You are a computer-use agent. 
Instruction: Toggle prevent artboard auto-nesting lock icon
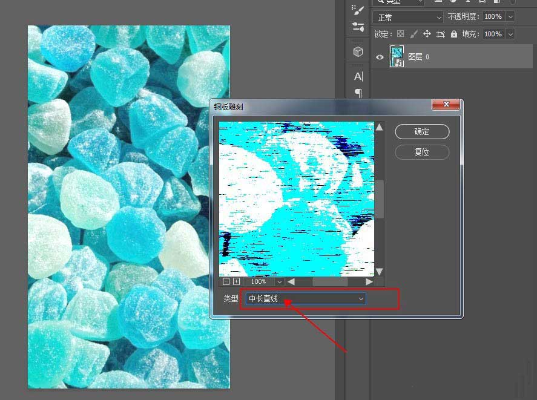point(440,34)
